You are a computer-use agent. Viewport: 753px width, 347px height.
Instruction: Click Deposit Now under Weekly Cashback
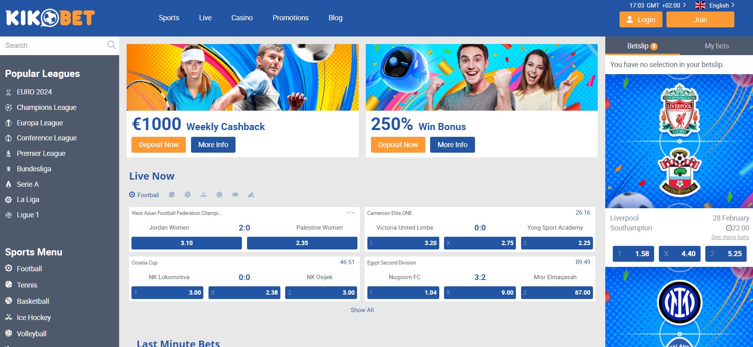158,145
